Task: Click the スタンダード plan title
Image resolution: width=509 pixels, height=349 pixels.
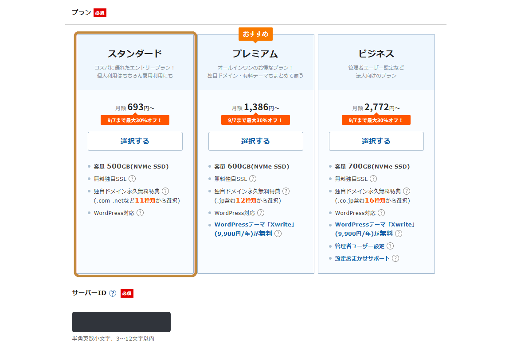Action: [x=135, y=54]
